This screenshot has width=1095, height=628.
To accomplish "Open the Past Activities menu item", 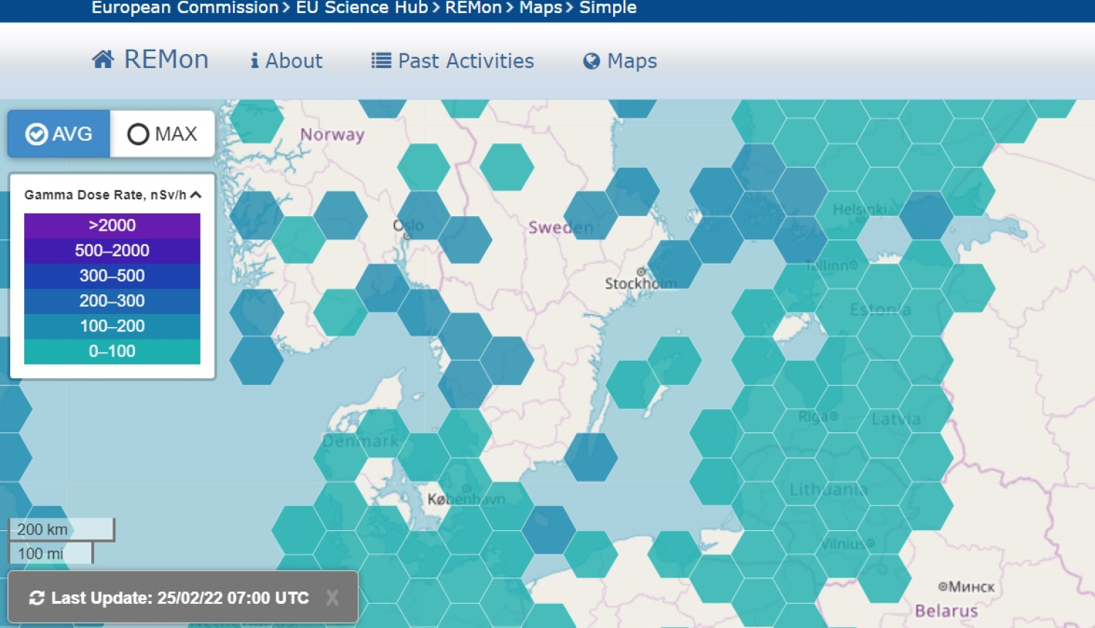I will 465,61.
